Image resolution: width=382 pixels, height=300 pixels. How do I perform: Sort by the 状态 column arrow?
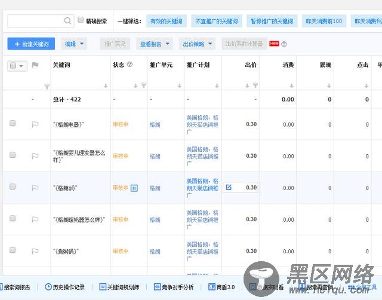135,86
